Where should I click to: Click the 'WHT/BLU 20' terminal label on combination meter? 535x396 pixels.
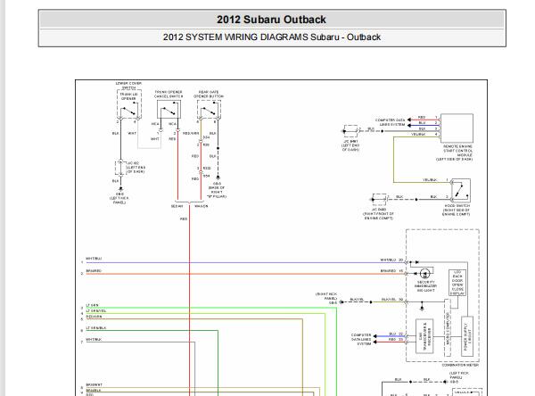[391, 260]
